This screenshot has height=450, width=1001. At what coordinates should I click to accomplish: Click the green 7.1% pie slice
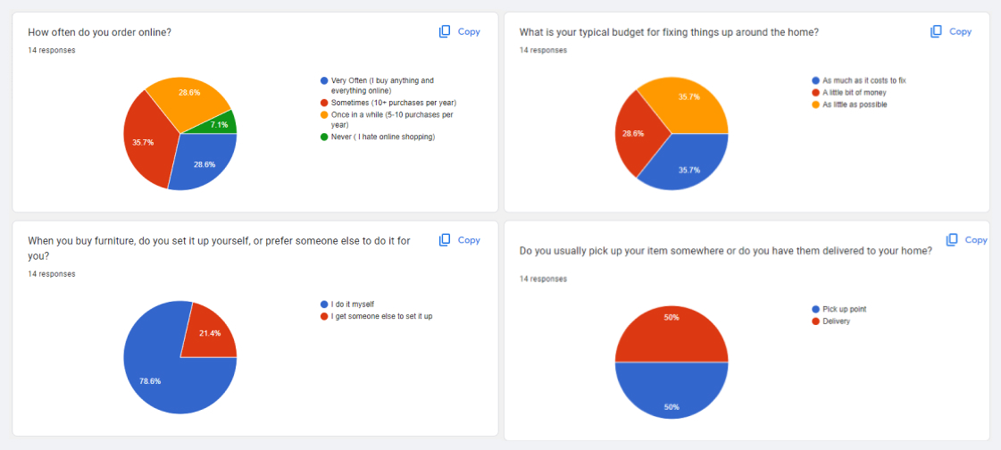tap(225, 123)
